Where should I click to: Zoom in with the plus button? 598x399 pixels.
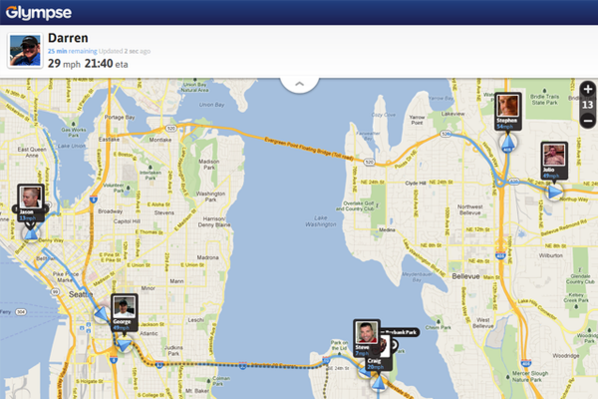point(588,90)
